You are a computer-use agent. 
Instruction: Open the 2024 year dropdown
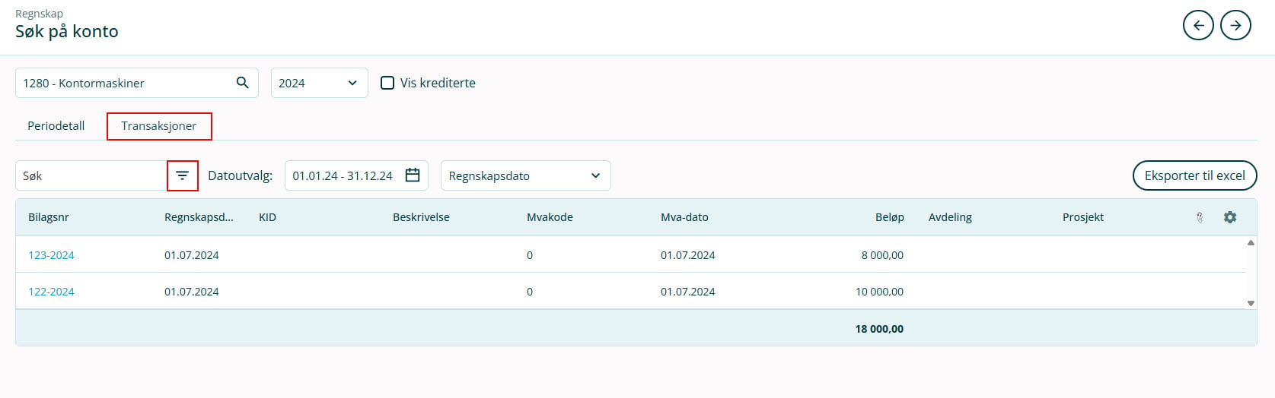point(319,83)
